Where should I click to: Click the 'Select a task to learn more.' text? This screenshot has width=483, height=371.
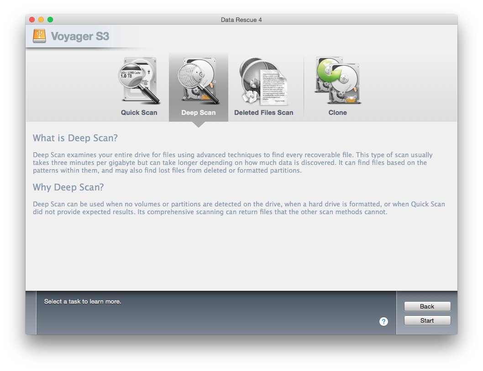(x=83, y=301)
